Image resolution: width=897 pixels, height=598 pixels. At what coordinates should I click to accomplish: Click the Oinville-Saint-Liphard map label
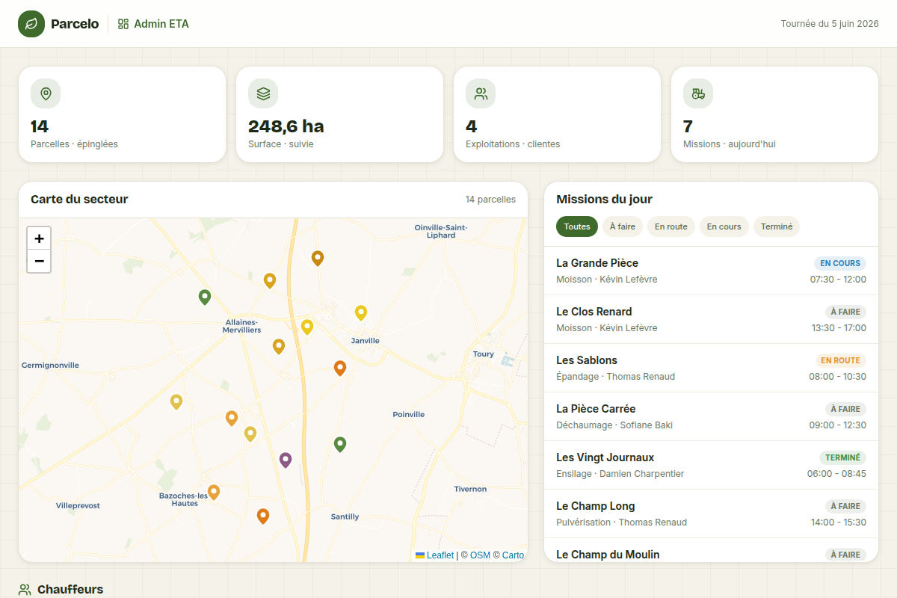(441, 231)
